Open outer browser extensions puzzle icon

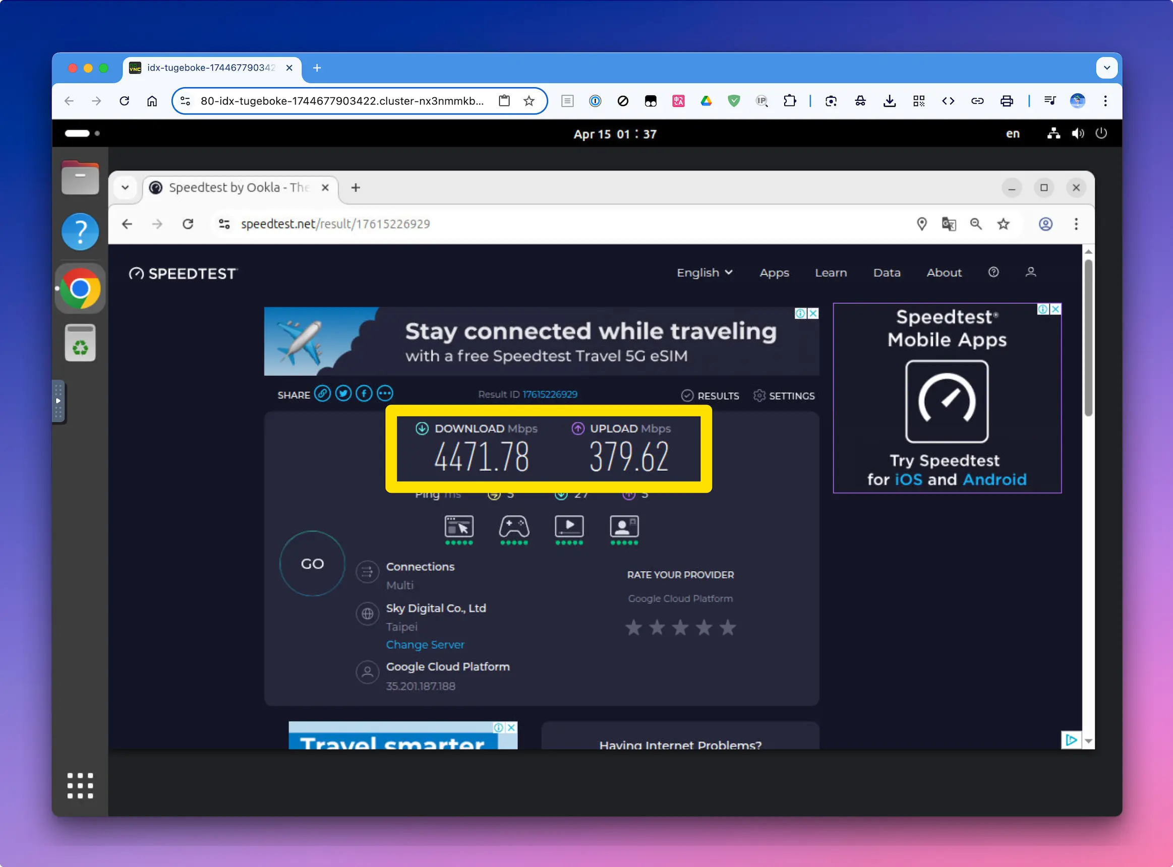[790, 101]
